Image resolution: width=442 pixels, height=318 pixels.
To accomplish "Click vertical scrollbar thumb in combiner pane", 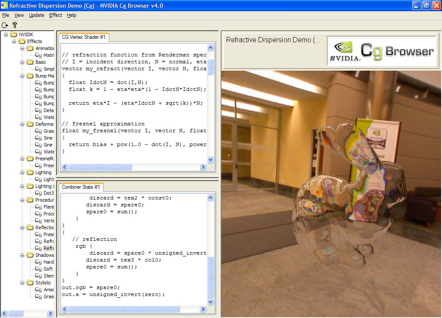I will [211, 277].
